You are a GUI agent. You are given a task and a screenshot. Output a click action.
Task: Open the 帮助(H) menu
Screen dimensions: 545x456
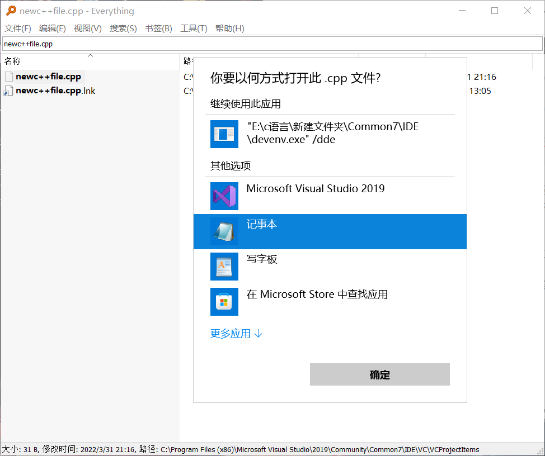pos(230,28)
